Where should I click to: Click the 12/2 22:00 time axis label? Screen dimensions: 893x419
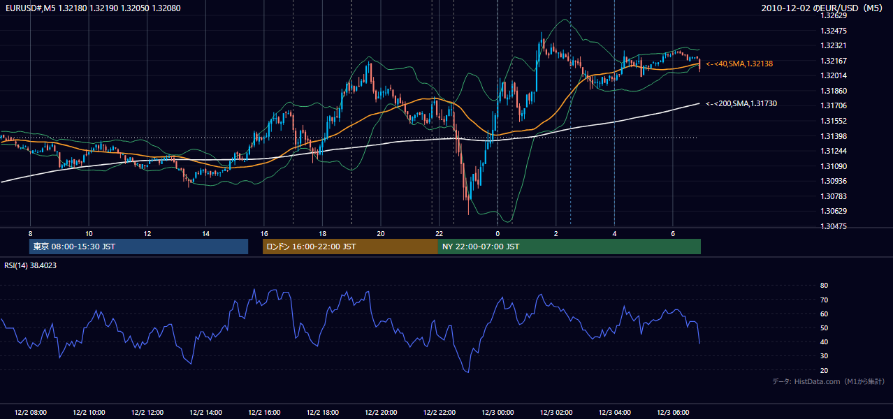[440, 412]
